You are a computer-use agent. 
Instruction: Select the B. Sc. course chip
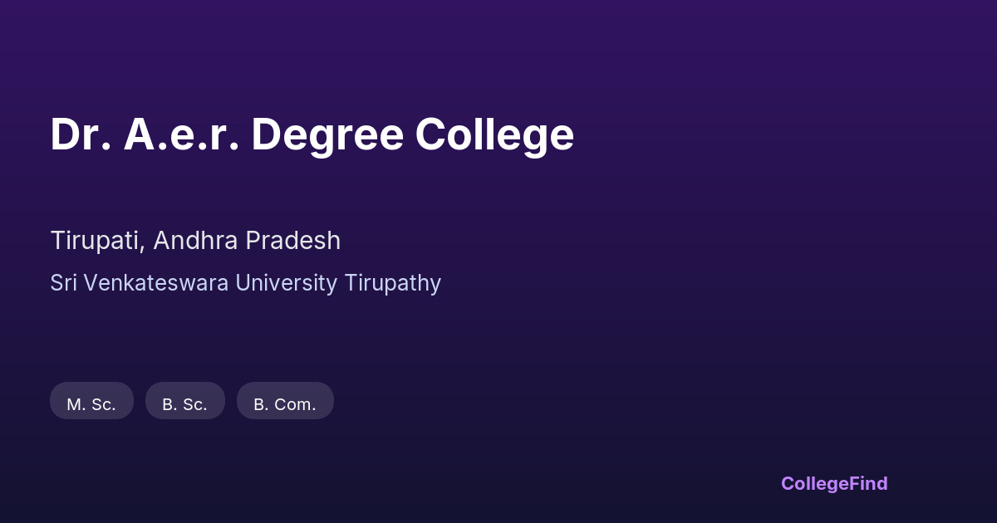point(184,404)
